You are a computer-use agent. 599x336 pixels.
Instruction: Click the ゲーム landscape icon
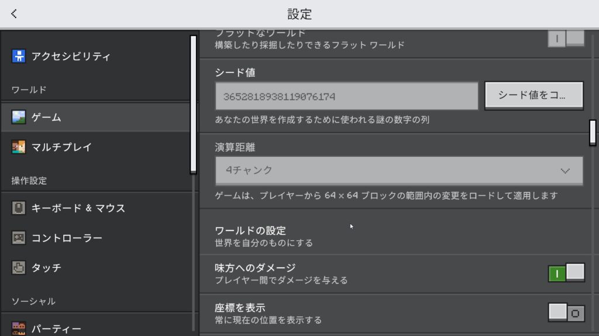(x=18, y=117)
